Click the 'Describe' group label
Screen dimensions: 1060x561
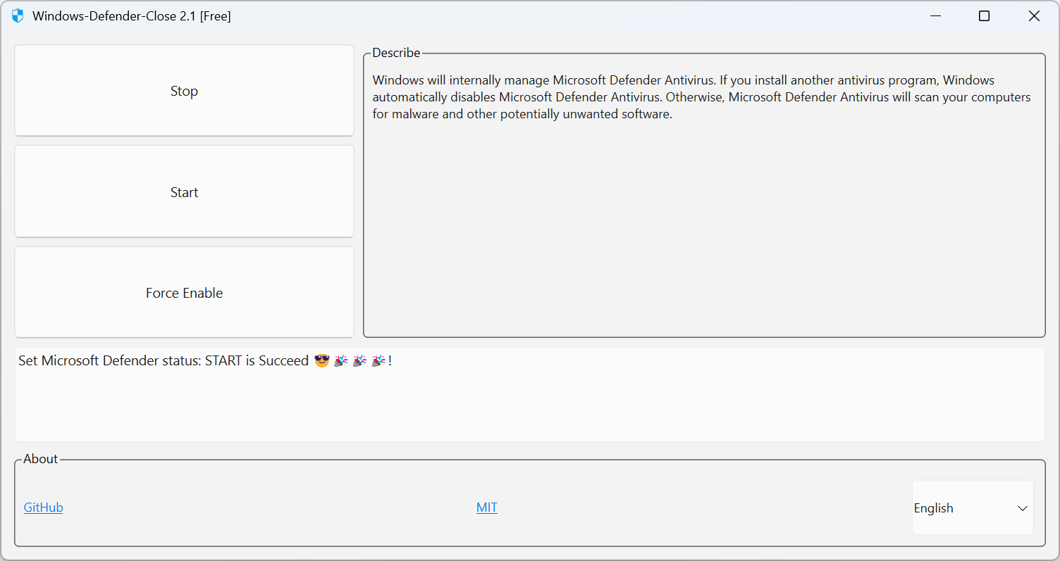[396, 53]
